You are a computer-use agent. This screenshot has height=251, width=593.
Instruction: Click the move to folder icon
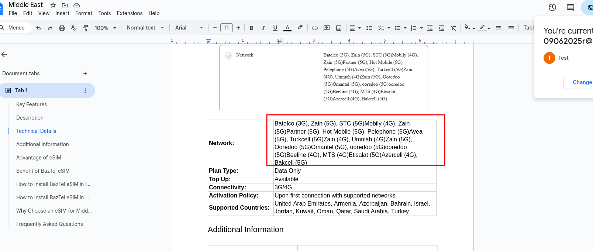[65, 5]
